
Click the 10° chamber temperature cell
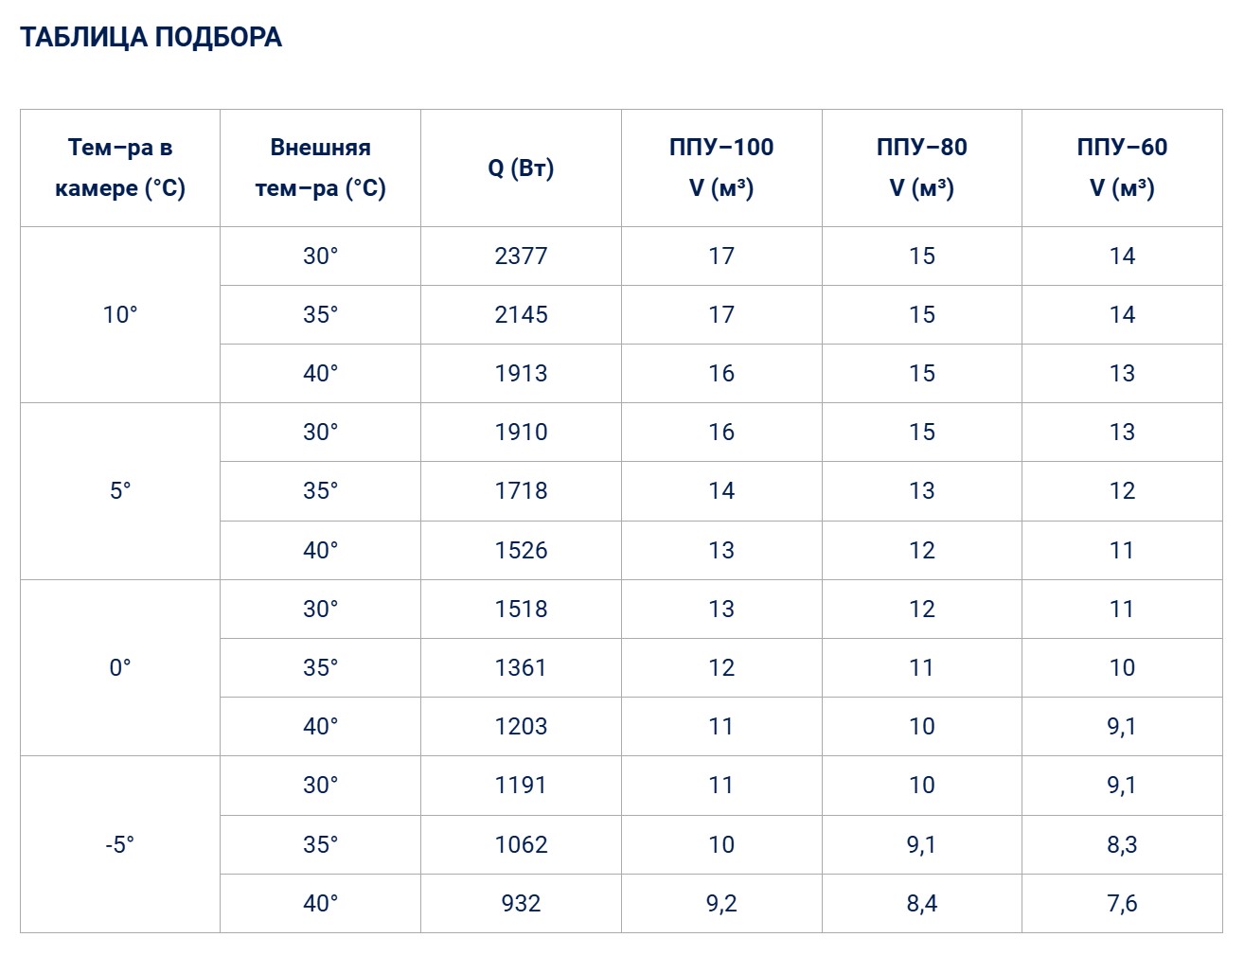[120, 315]
